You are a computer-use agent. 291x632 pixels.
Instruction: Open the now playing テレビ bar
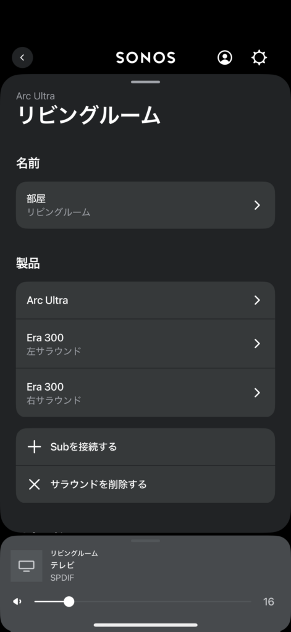click(145, 566)
